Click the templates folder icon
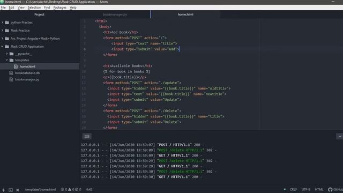The height and width of the screenshot is (193, 343). 11,60
